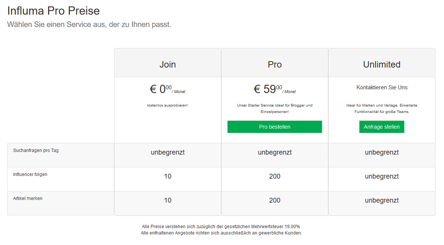
Task: Click the Starter Service description under Pro
Action: click(x=275, y=108)
